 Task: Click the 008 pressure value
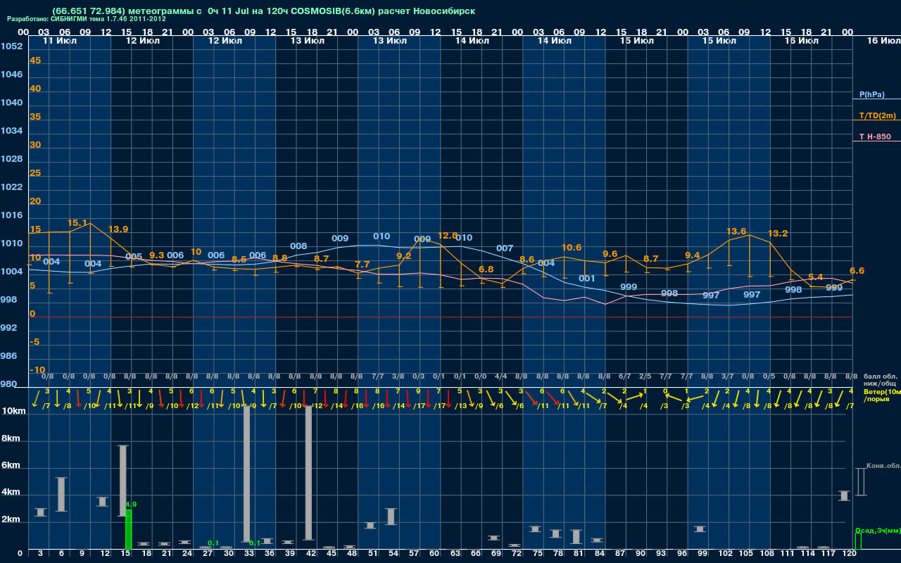click(298, 246)
